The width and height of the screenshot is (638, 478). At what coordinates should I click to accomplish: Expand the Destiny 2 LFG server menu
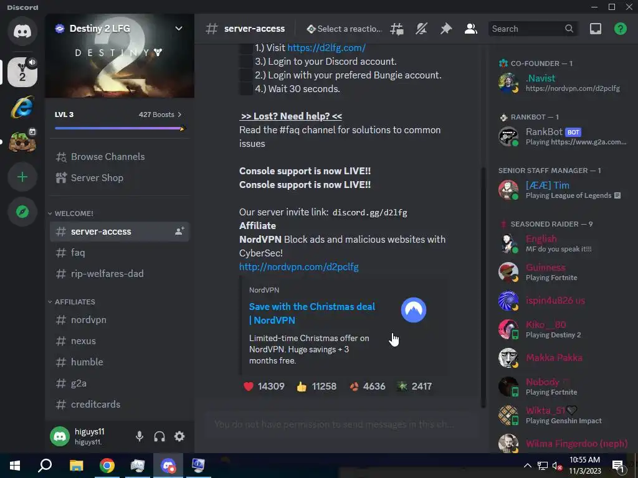tap(179, 29)
